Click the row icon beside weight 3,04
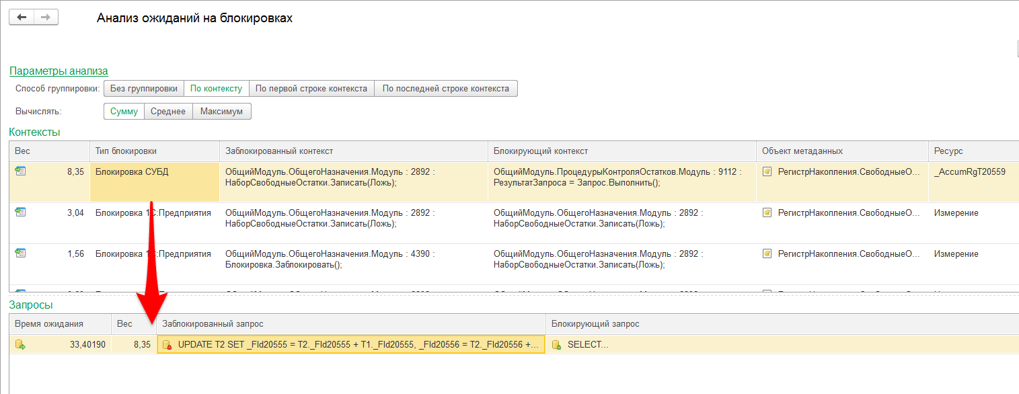 pyautogui.click(x=20, y=212)
